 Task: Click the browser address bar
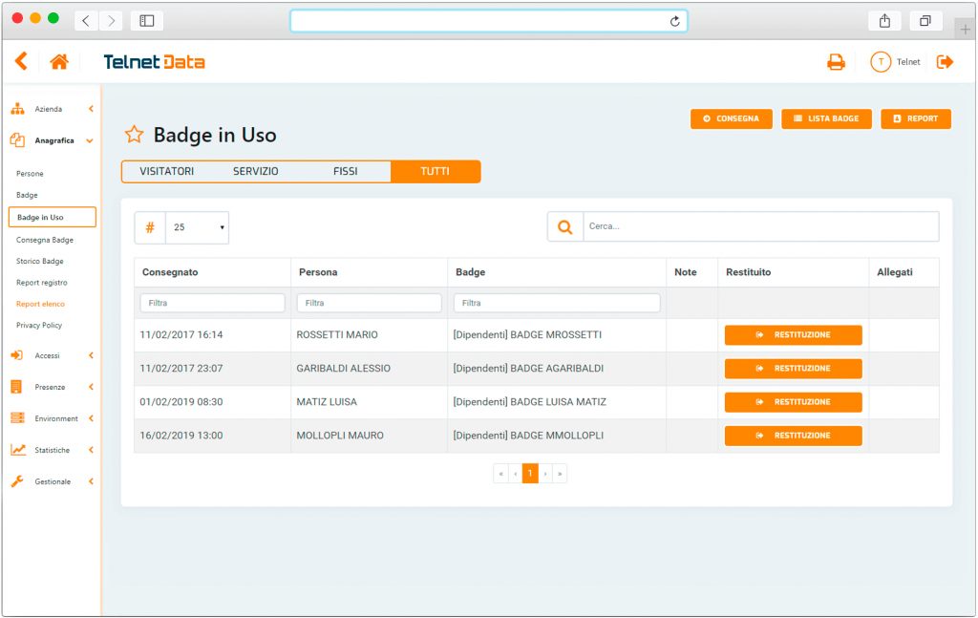pos(489,21)
